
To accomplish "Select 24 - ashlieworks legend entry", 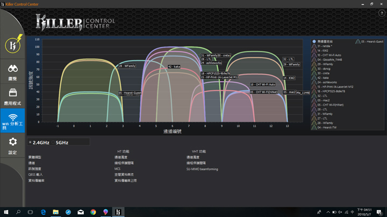I will tap(324, 82).
